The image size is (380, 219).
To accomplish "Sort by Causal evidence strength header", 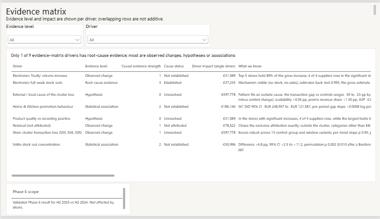I will (141, 66).
